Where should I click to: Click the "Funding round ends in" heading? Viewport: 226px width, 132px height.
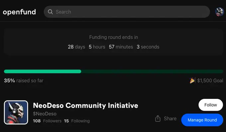point(114,37)
